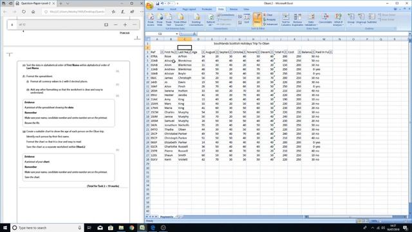The width and height of the screenshot is (412, 232).
Task: Click Home icon in Edge browser
Action: click(x=33, y=12)
